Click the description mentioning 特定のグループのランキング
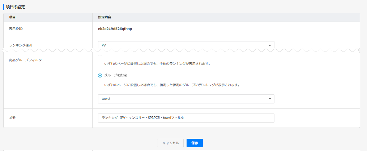 [172, 85]
